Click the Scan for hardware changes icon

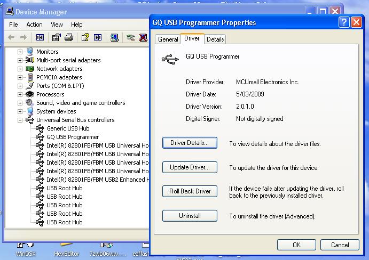coord(114,37)
